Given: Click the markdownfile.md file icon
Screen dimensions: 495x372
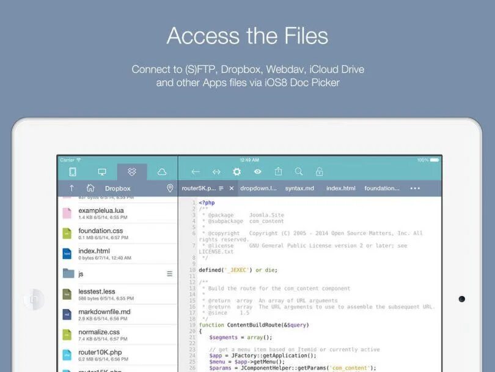Looking at the screenshot, I should coord(67,314).
